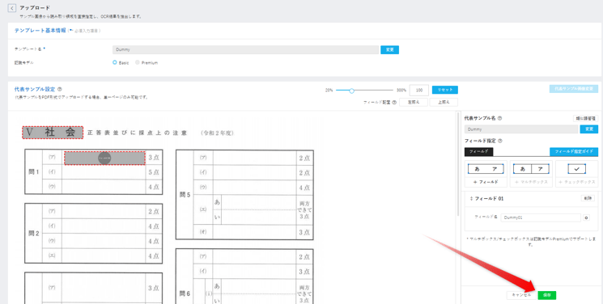This screenshot has height=304, width=603.
Task: Click the zoom percentage box showing 100
Action: [x=419, y=90]
